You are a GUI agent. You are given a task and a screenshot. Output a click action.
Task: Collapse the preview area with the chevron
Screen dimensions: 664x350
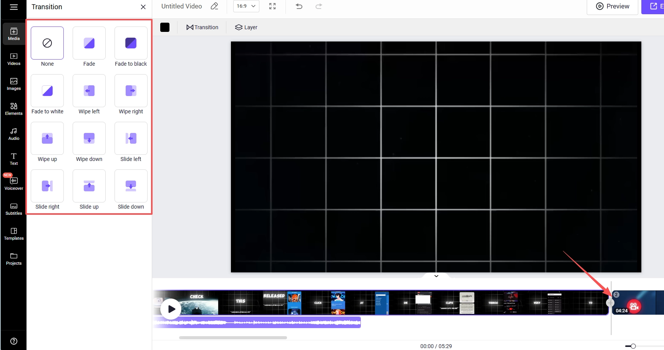point(436,276)
